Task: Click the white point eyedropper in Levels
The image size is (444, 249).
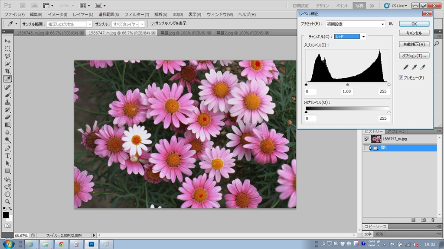Action: coord(423,67)
